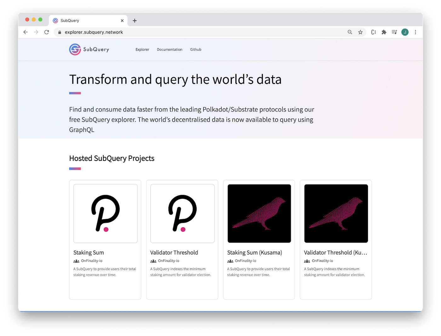Open the Validator Threshold Polkadot logo thumbnail
The height and width of the screenshot is (336, 441).
pyautogui.click(x=182, y=214)
